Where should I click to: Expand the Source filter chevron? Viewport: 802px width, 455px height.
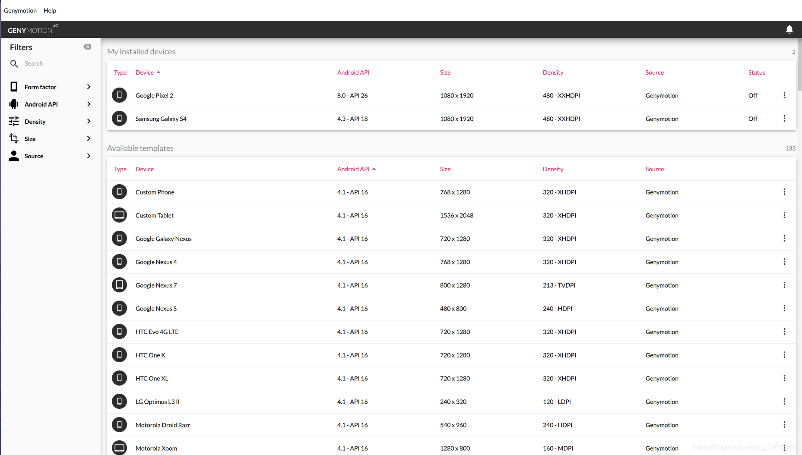[89, 156]
